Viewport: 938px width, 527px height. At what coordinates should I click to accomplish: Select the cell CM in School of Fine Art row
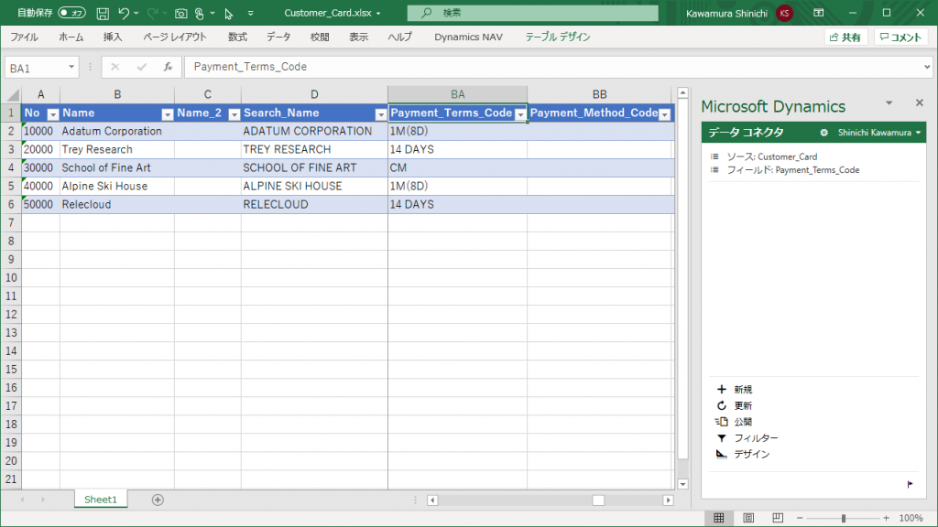[458, 168]
